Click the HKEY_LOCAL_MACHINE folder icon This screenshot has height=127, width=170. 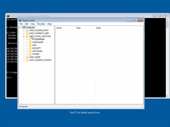click(27, 36)
